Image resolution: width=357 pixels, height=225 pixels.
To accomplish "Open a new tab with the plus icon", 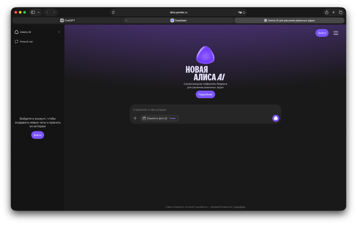I will (333, 12).
